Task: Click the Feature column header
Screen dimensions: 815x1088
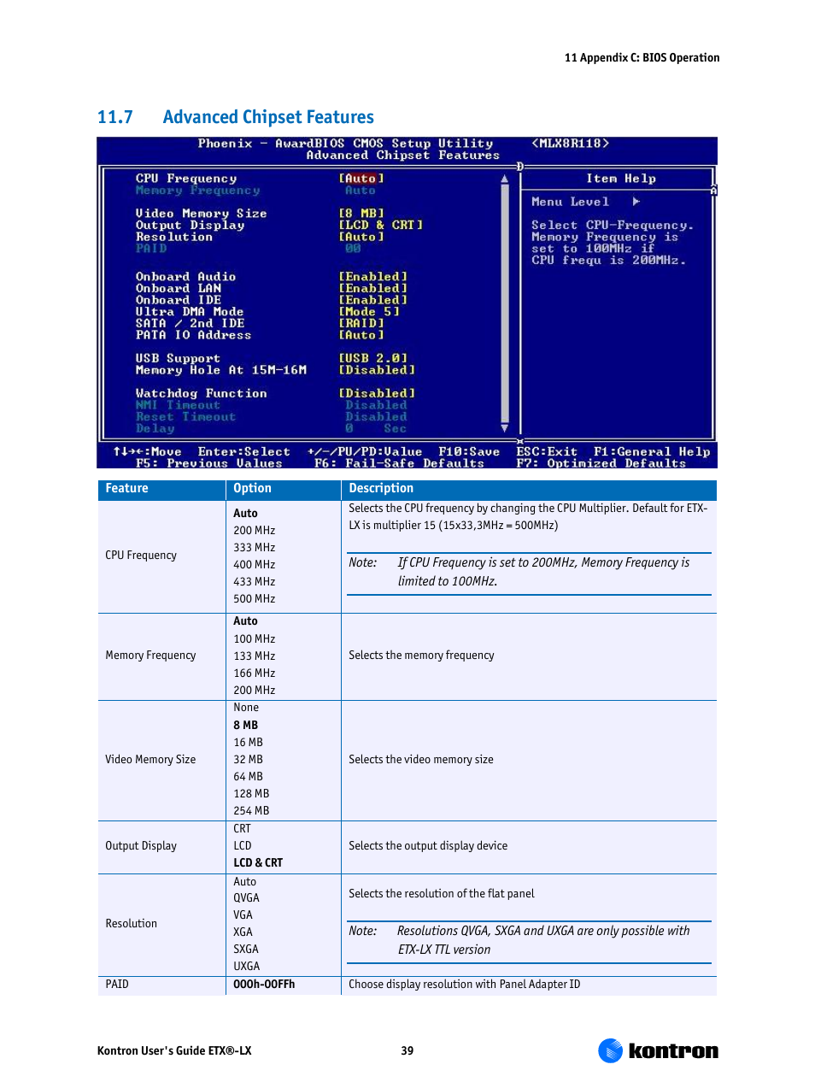Action: pos(126,489)
